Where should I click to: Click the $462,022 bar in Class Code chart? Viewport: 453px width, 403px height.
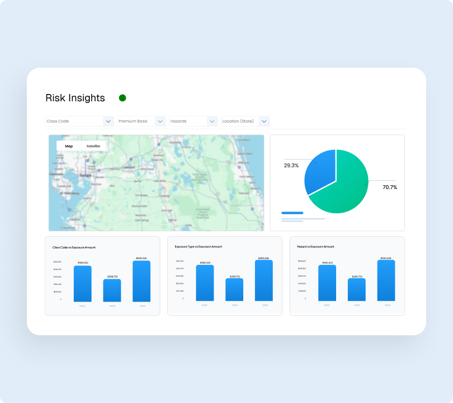coord(82,283)
